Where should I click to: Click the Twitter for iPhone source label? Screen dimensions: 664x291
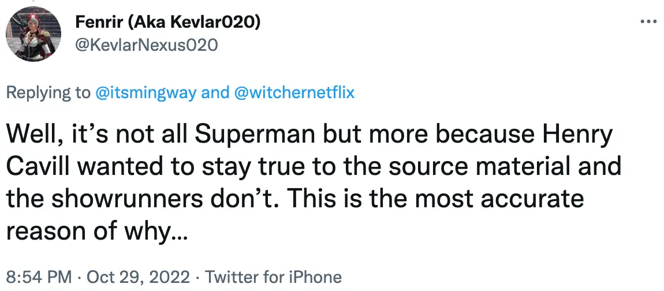274,277
